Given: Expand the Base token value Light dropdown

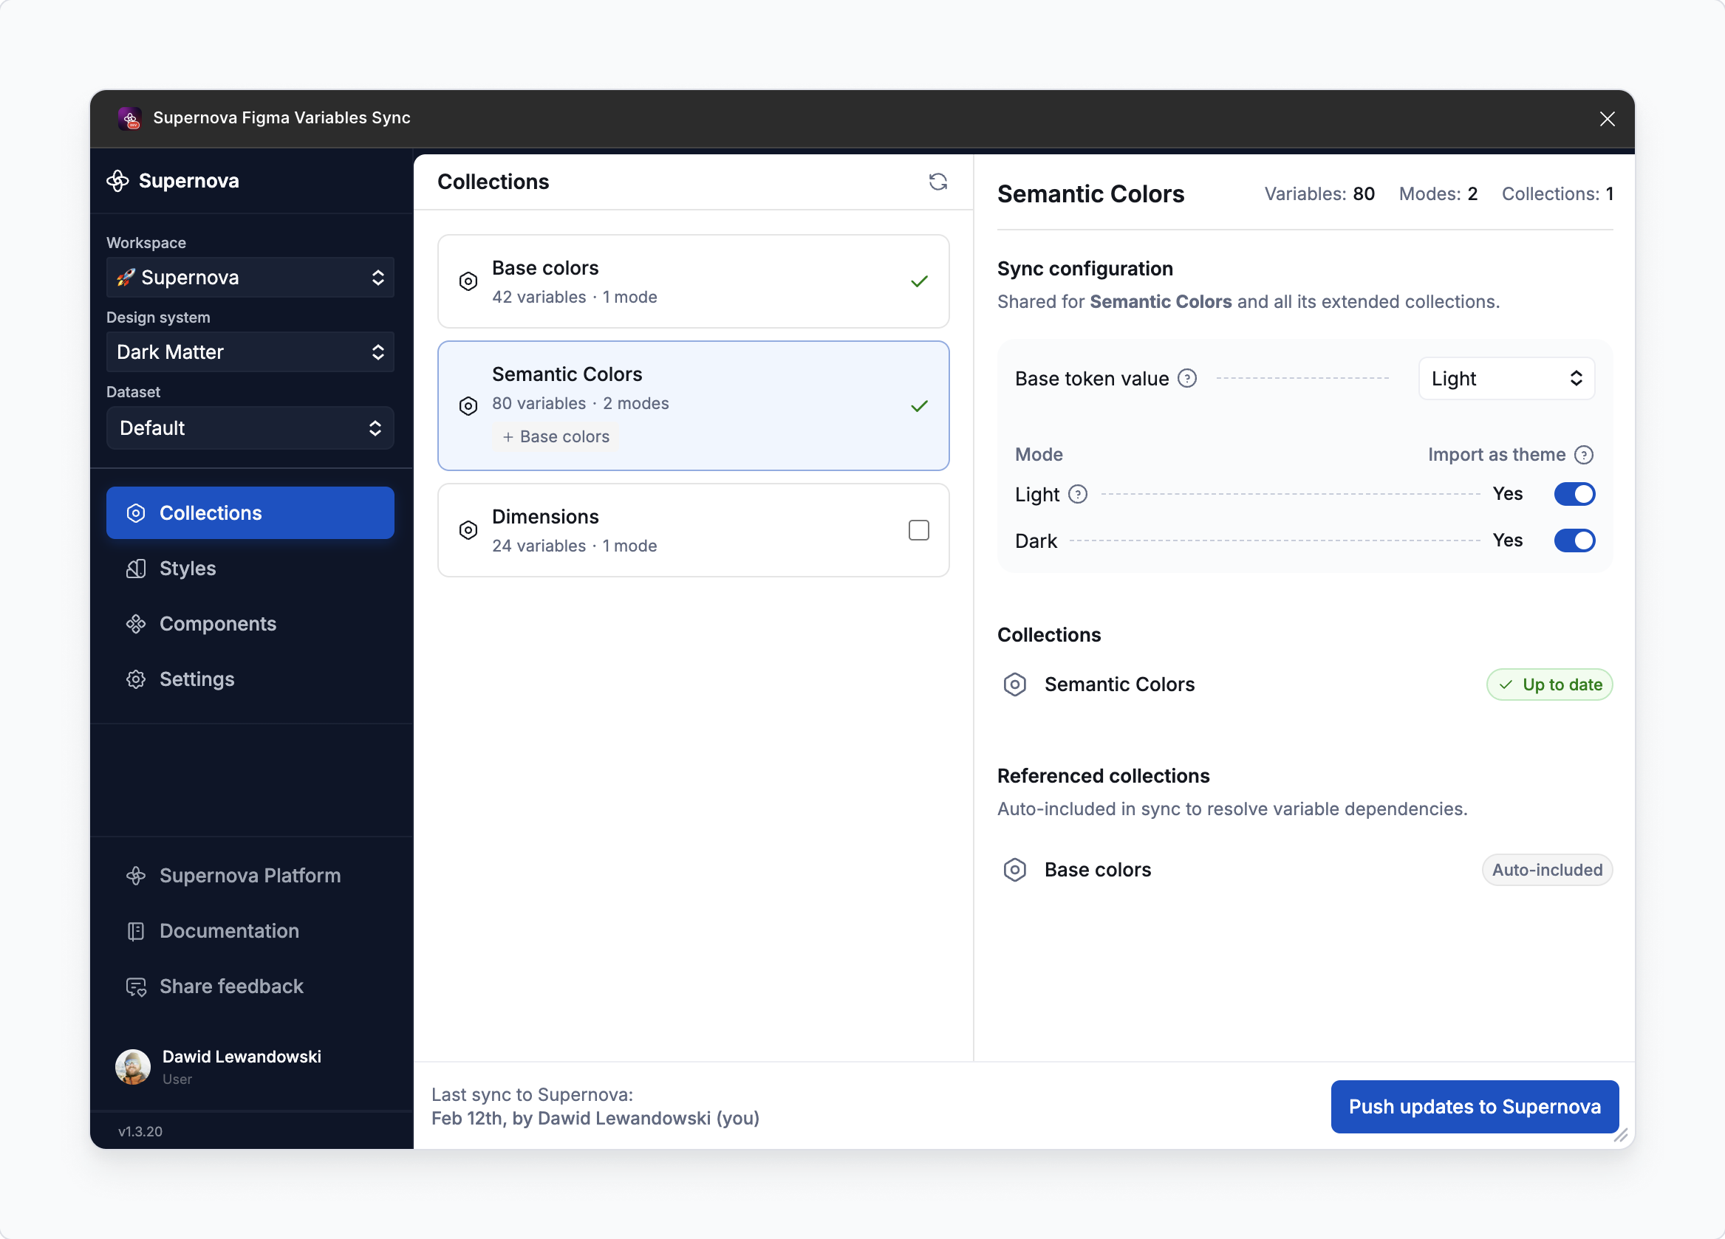Looking at the screenshot, I should click(1506, 379).
